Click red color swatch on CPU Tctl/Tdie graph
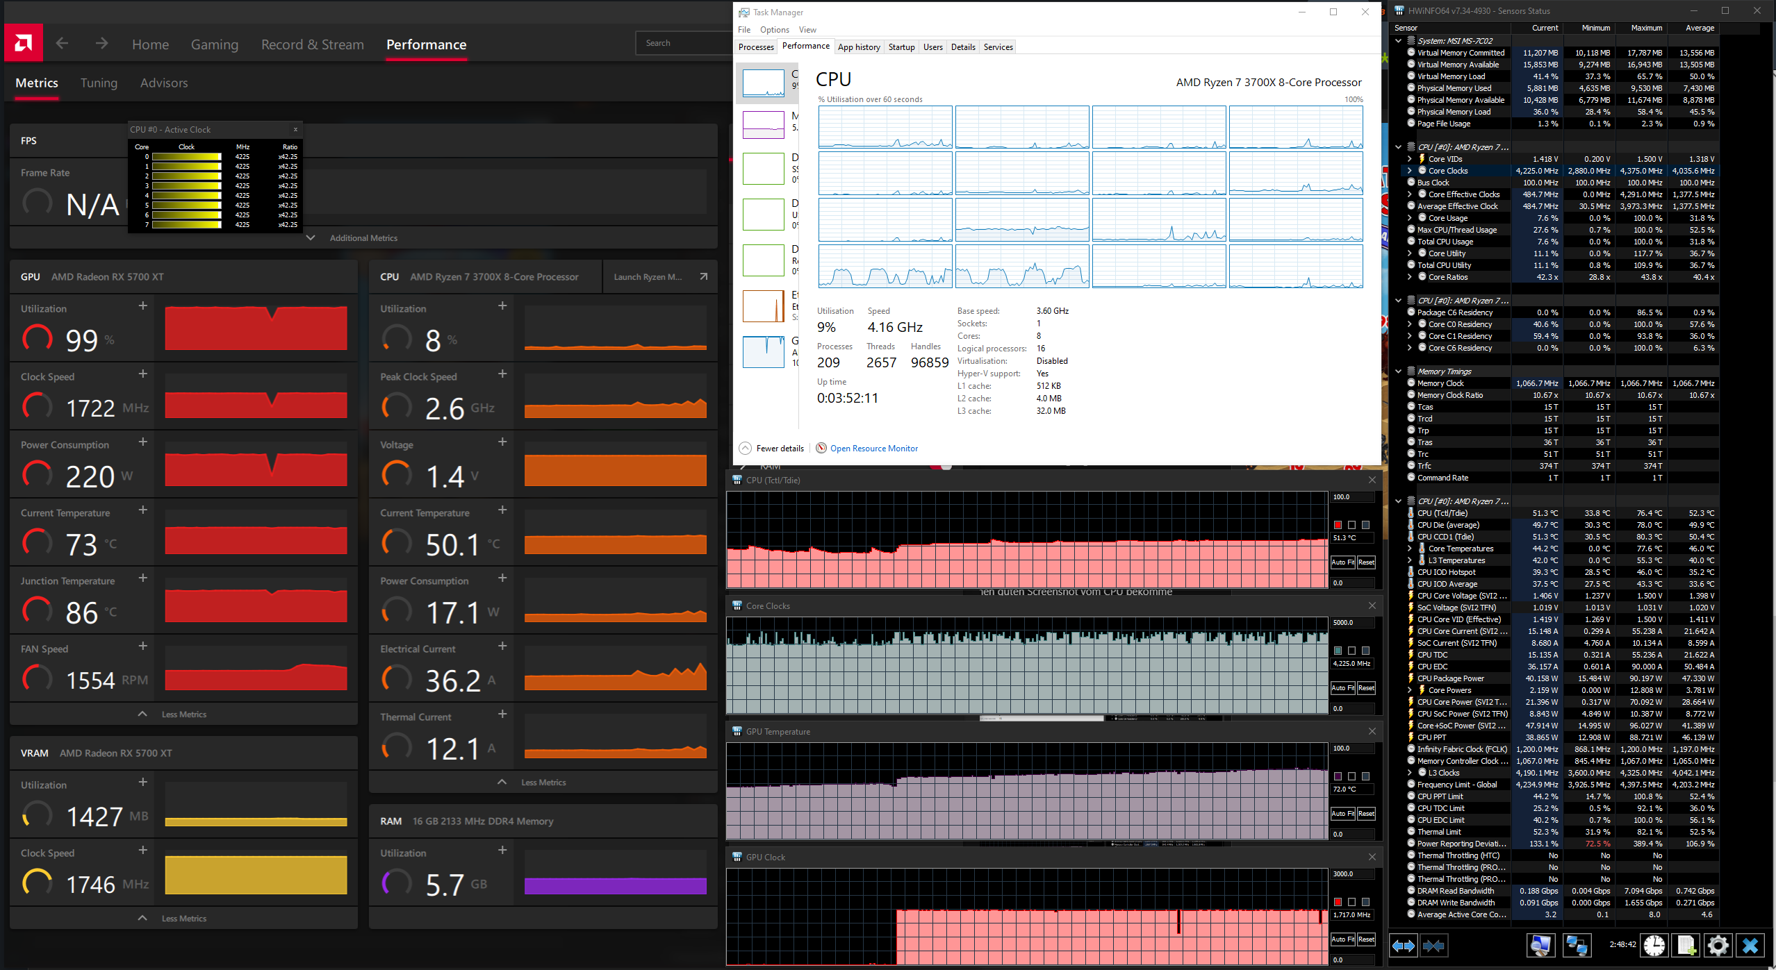 click(x=1338, y=525)
